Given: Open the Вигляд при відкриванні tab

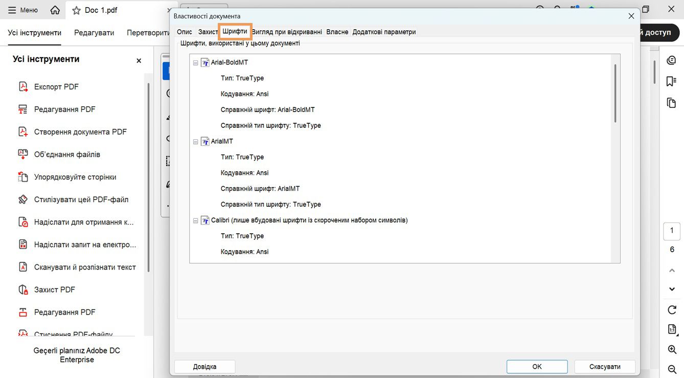Looking at the screenshot, I should [x=287, y=32].
